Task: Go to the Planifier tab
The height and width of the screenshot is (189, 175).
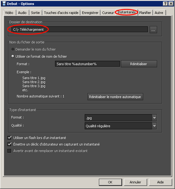Action: point(145,13)
